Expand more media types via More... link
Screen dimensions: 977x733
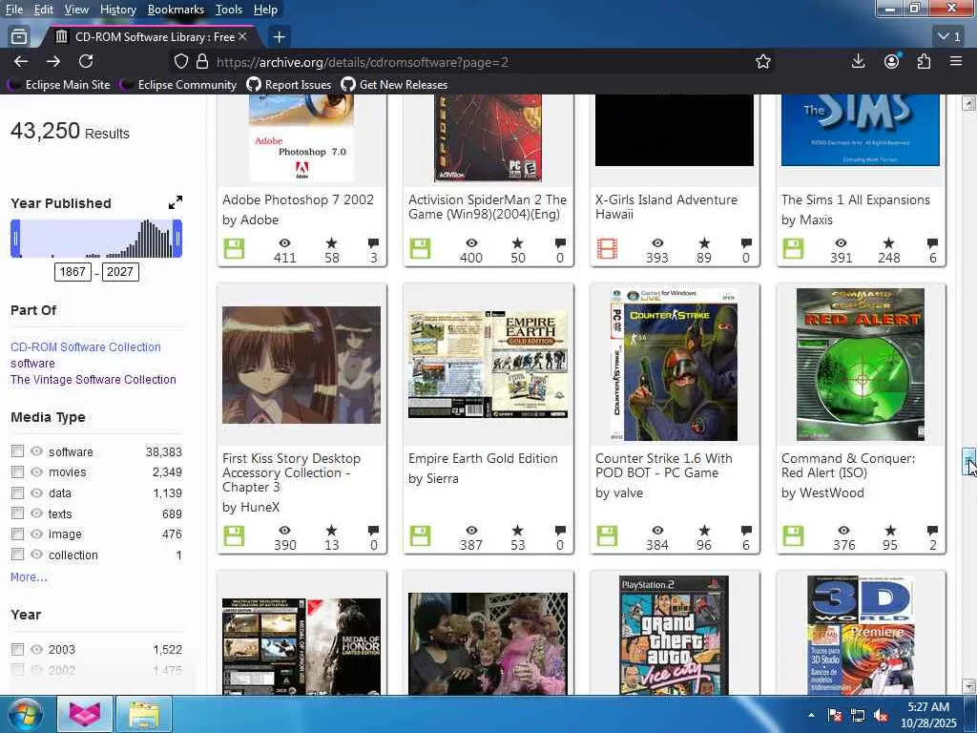tap(29, 577)
